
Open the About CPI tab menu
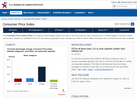pos(103,30)
